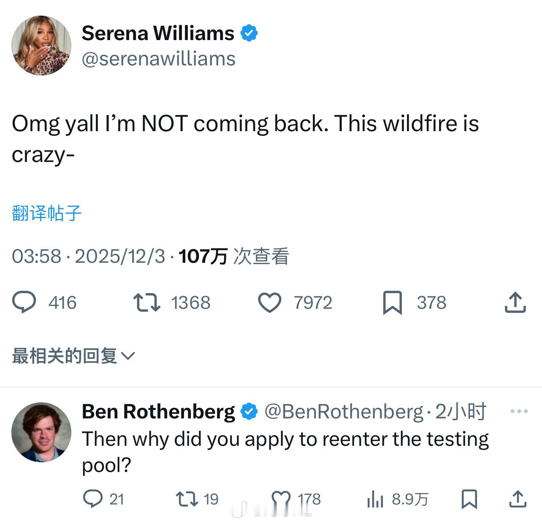Bookmark Ben Rothenberg's reply
The image size is (542, 523).
click(x=469, y=499)
